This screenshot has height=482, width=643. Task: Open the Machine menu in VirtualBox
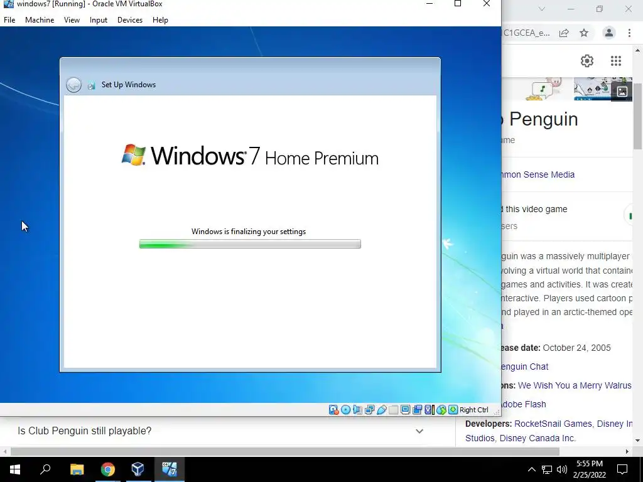coord(40,19)
